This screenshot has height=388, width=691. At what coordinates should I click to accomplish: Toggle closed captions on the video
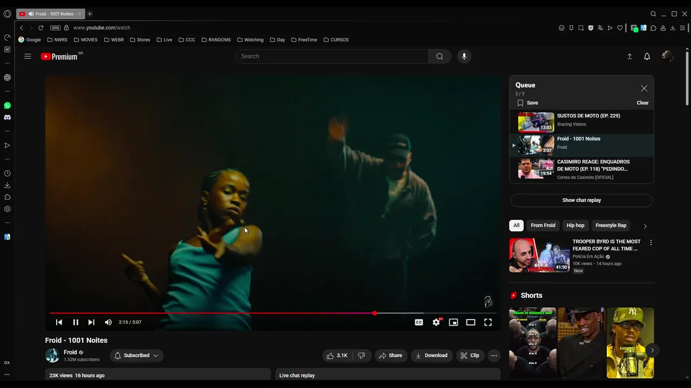click(x=419, y=322)
